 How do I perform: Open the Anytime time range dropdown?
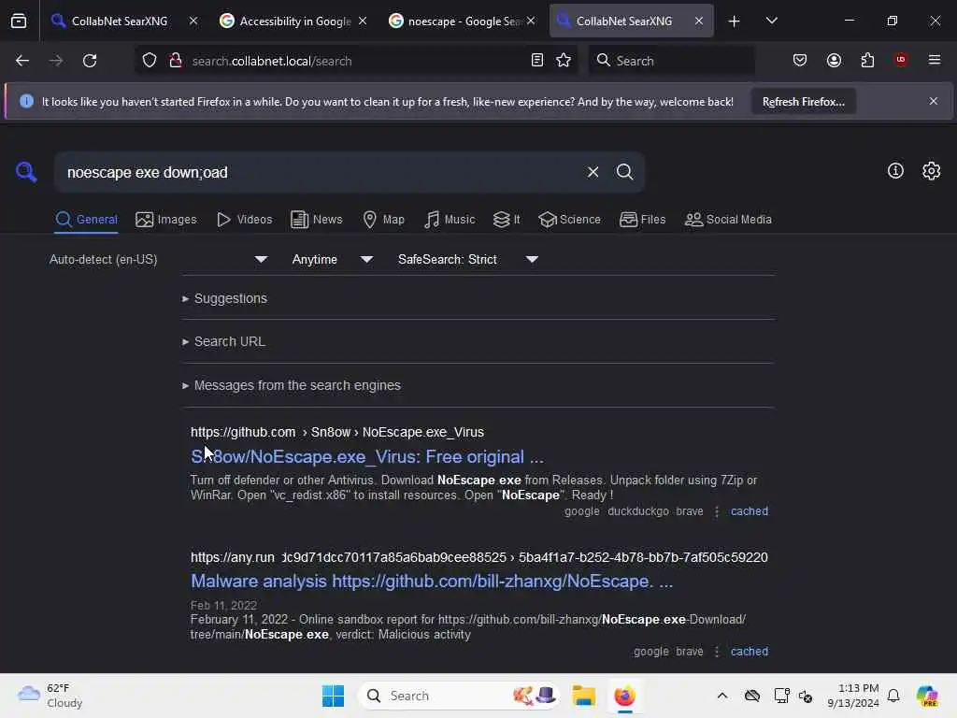(333, 260)
